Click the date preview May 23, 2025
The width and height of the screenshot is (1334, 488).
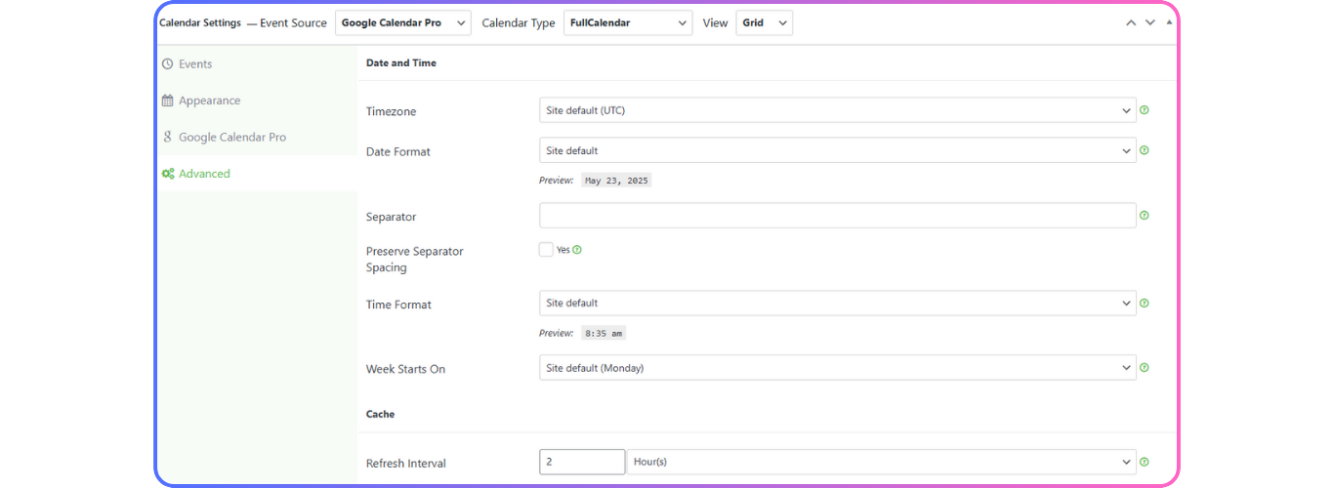coord(616,181)
